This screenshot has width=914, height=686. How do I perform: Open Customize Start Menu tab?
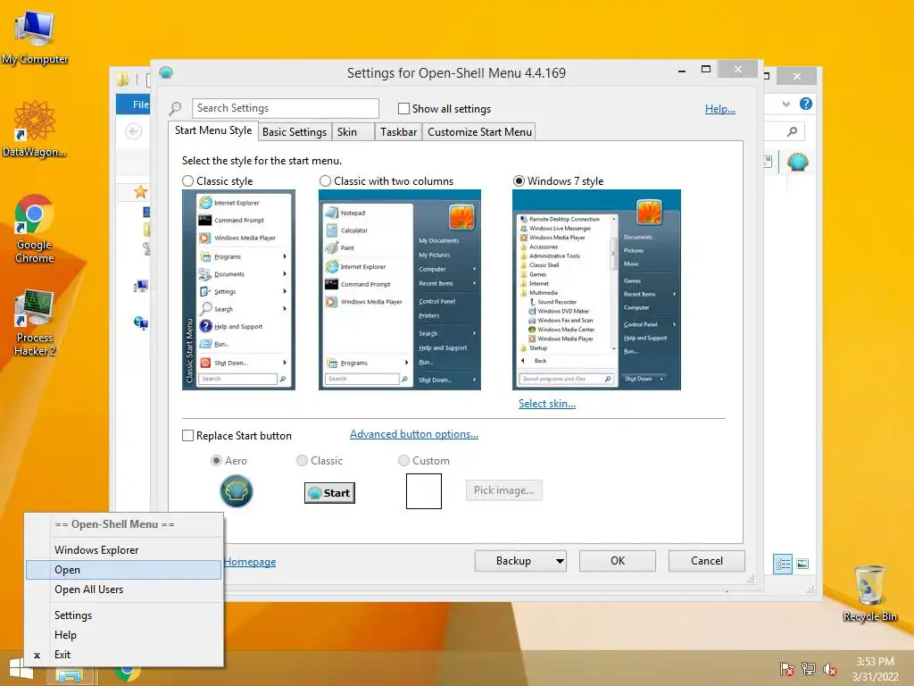click(x=479, y=132)
